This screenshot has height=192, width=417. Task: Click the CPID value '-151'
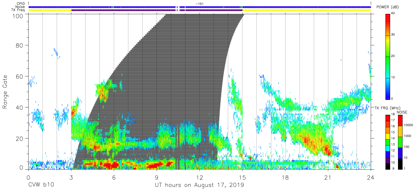tap(199, 4)
